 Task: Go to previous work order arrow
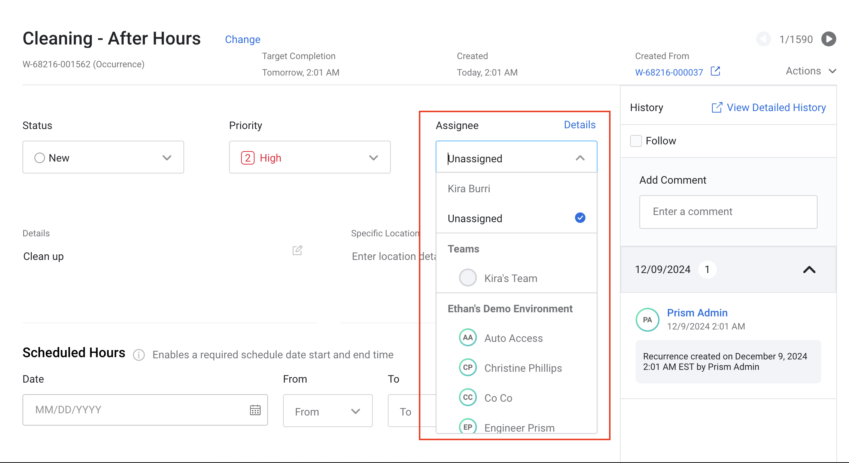pyautogui.click(x=763, y=39)
